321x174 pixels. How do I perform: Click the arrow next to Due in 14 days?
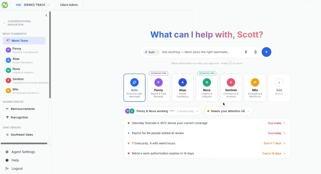[x=284, y=153]
